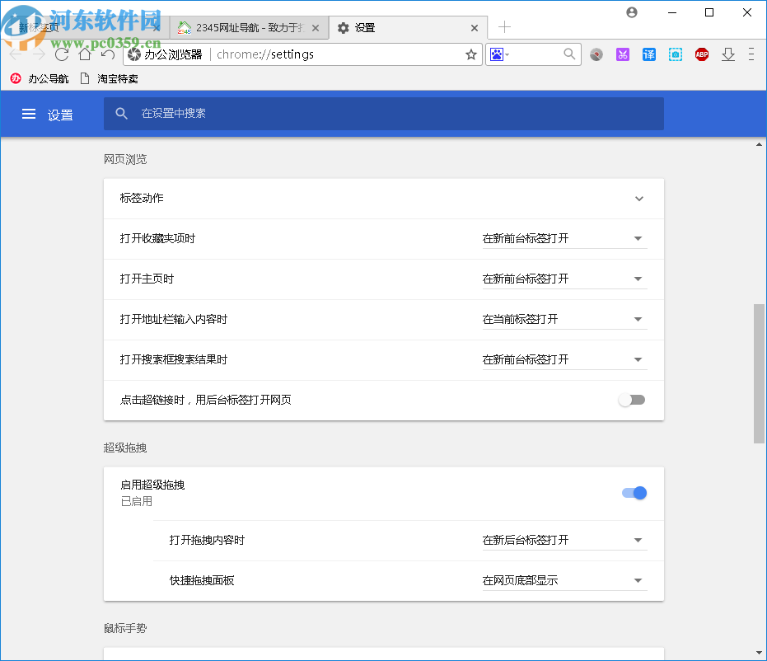Viewport: 767px width, 661px height.
Task: Collapse the 标签动作 section
Action: tap(638, 198)
